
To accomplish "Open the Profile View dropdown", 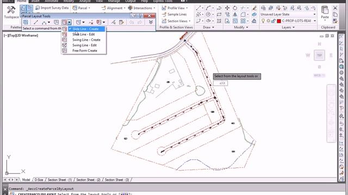I will (x=175, y=8).
